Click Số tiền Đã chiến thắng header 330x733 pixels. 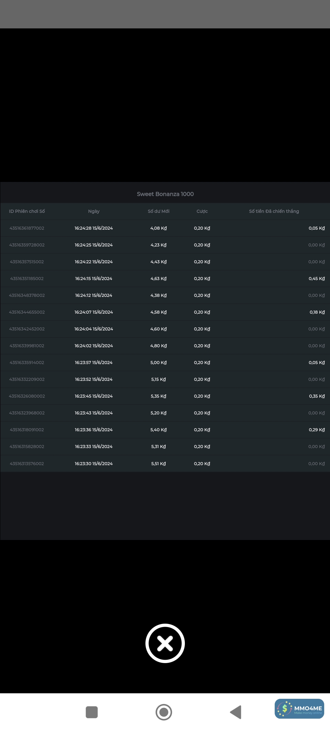[274, 211]
